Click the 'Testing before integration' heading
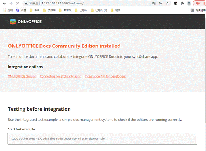Image resolution: width=206 pixels, height=151 pixels. pos(39,109)
